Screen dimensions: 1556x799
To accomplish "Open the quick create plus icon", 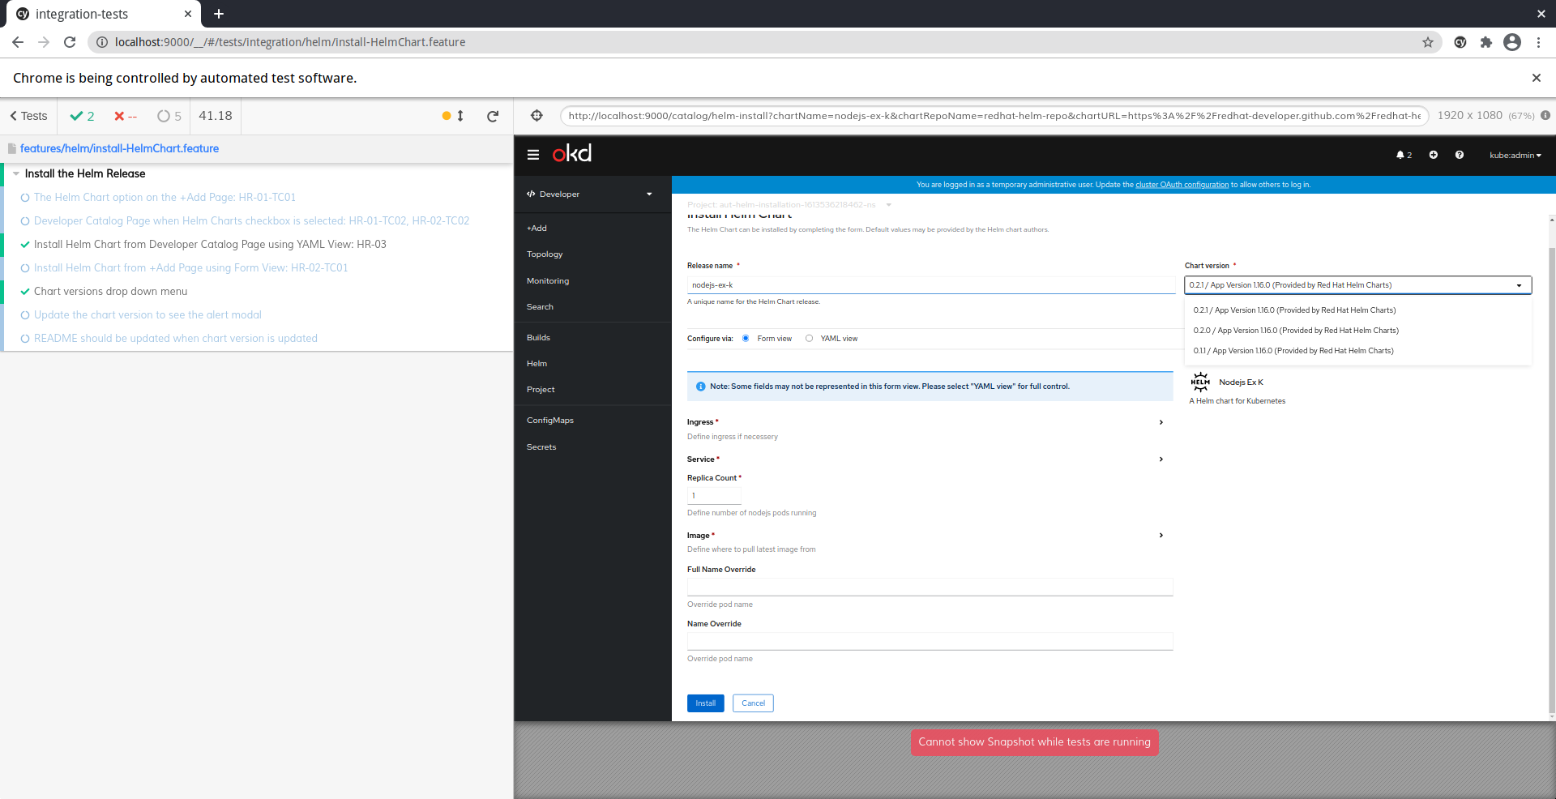I will pyautogui.click(x=1433, y=155).
